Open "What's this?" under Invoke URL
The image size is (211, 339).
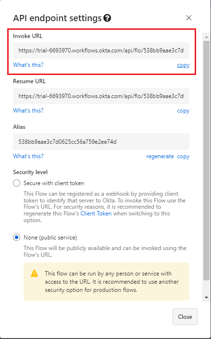coord(28,64)
